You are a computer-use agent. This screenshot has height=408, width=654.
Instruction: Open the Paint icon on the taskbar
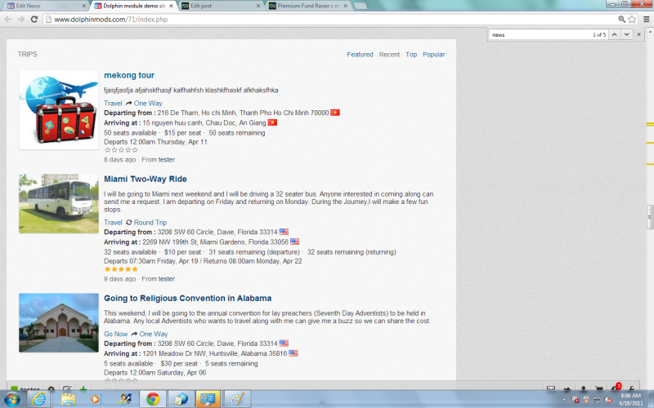238,399
